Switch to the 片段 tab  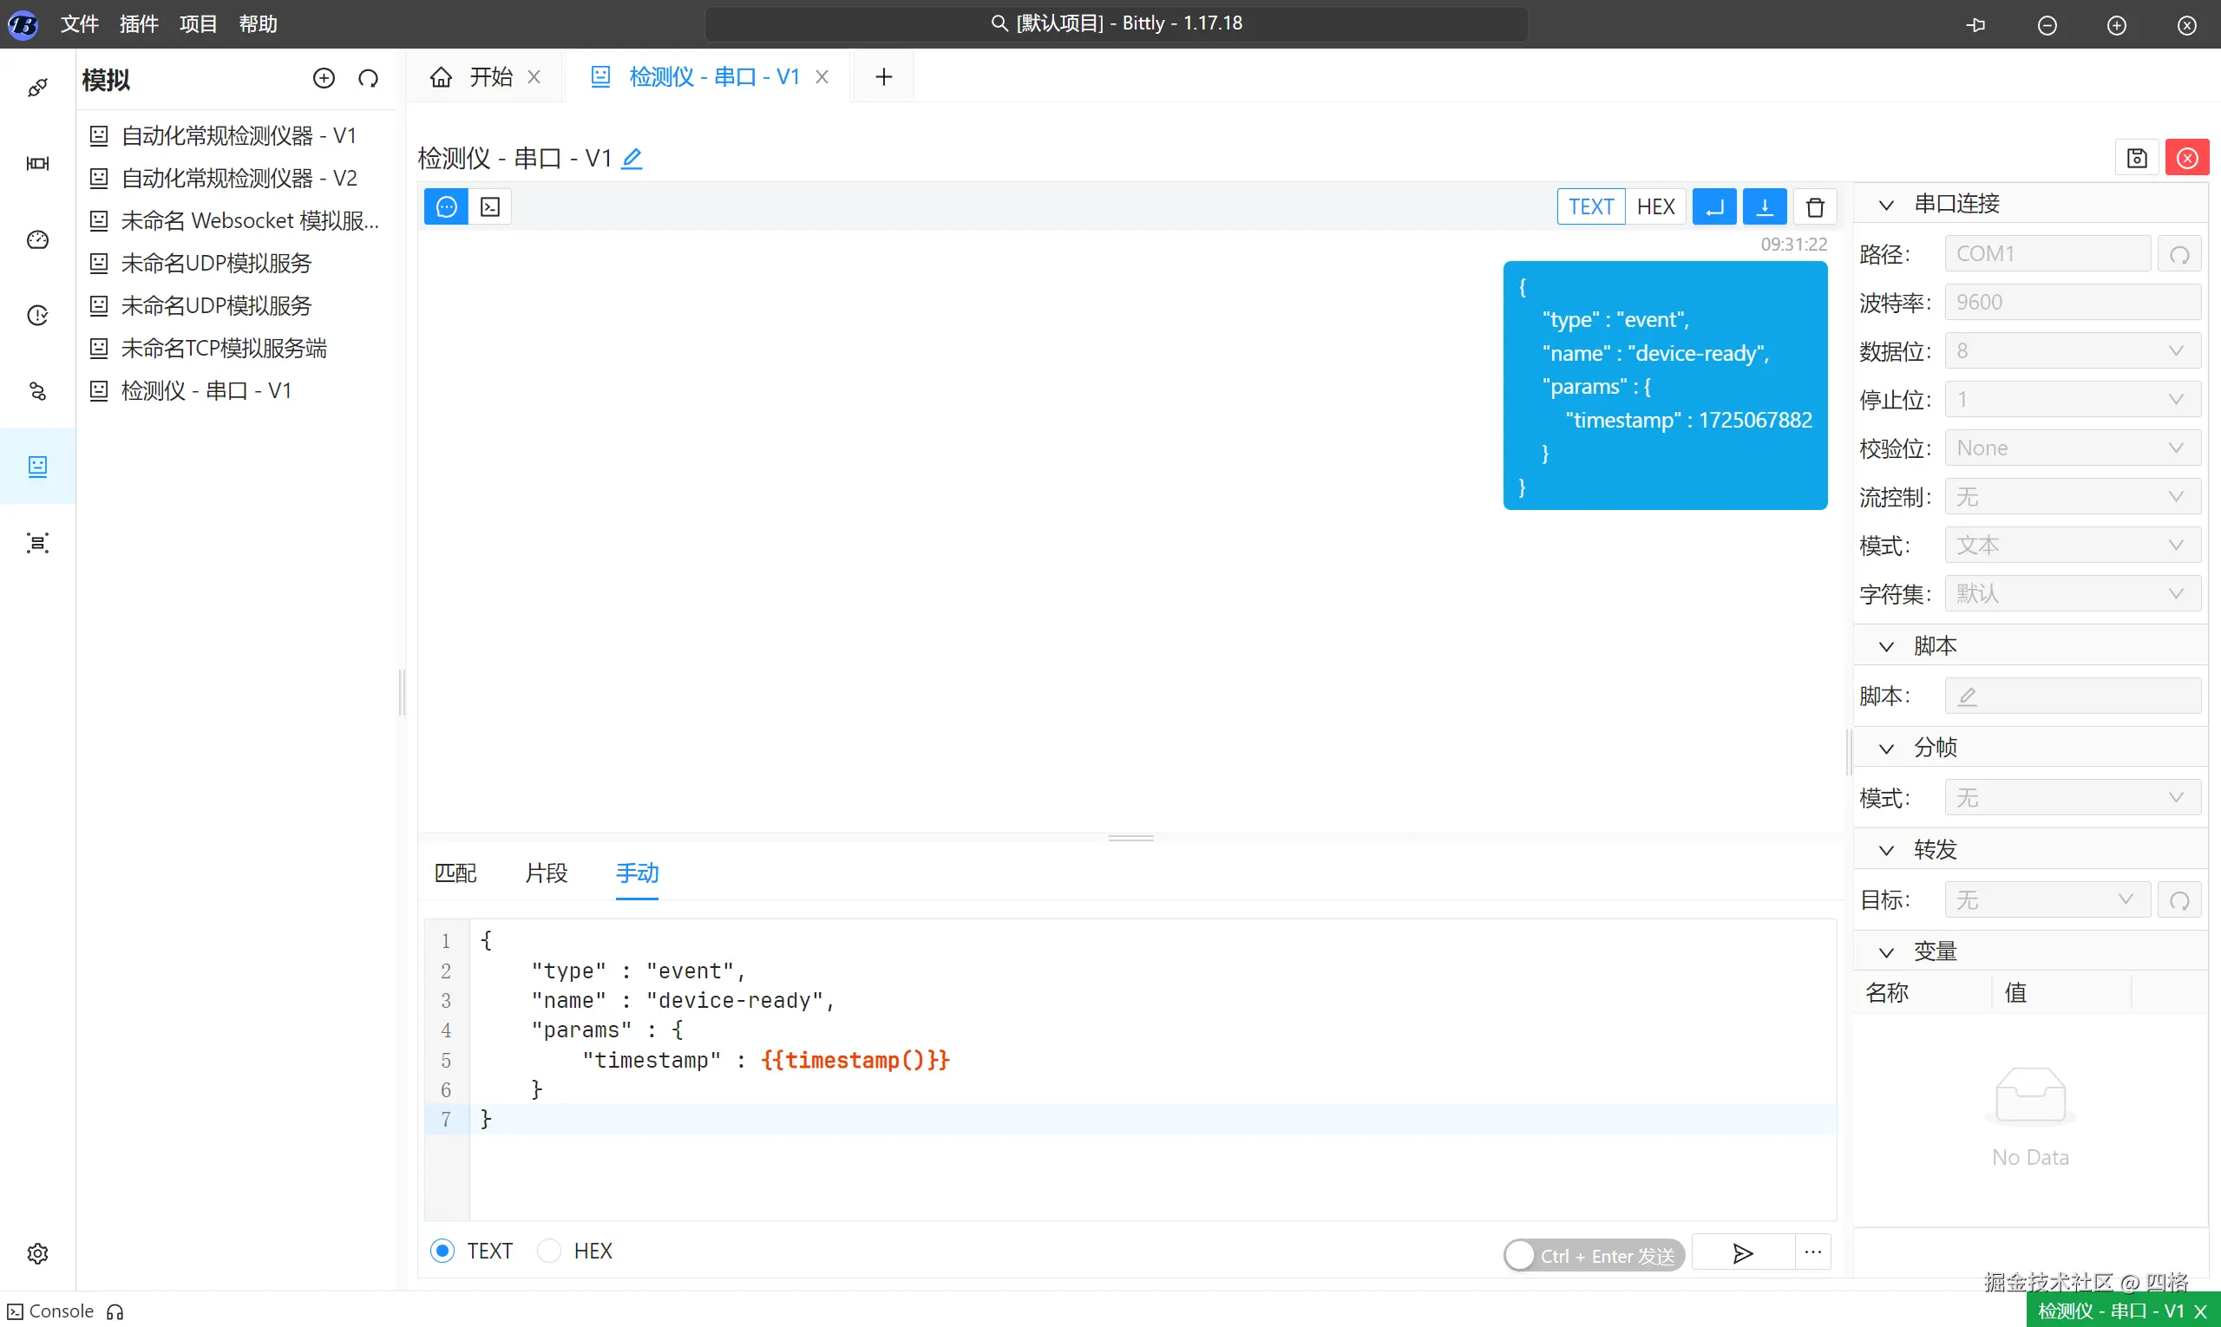[546, 873]
